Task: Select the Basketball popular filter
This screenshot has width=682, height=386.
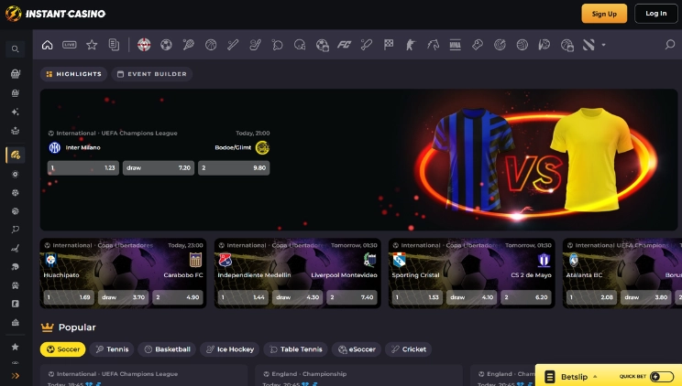Action: coord(167,349)
